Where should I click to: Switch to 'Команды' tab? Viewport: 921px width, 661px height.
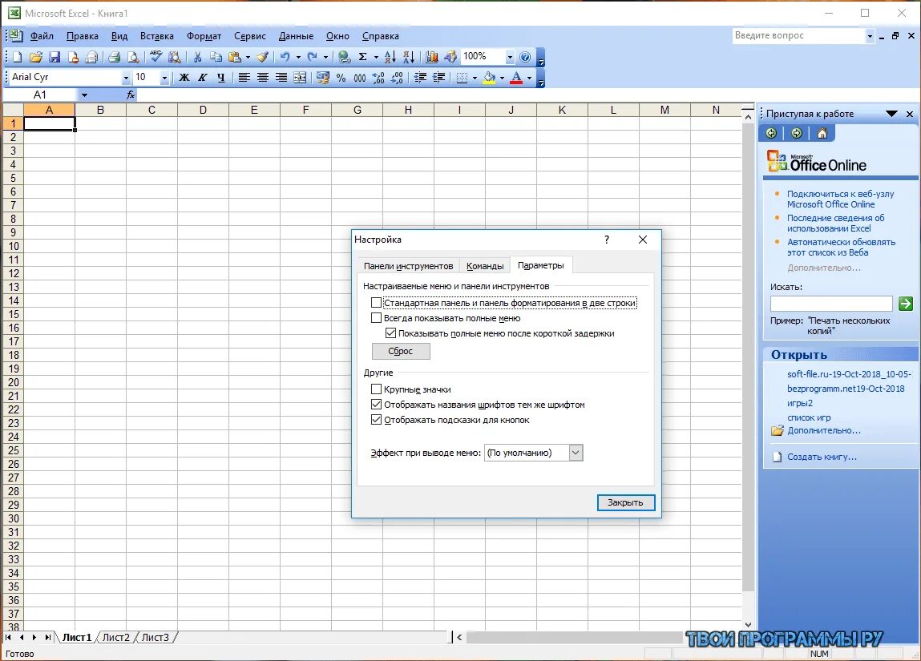(x=485, y=266)
